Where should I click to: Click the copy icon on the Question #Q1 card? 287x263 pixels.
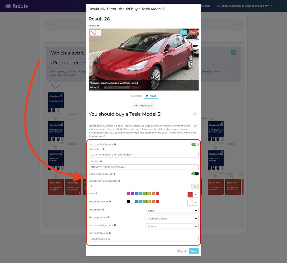tap(62, 94)
